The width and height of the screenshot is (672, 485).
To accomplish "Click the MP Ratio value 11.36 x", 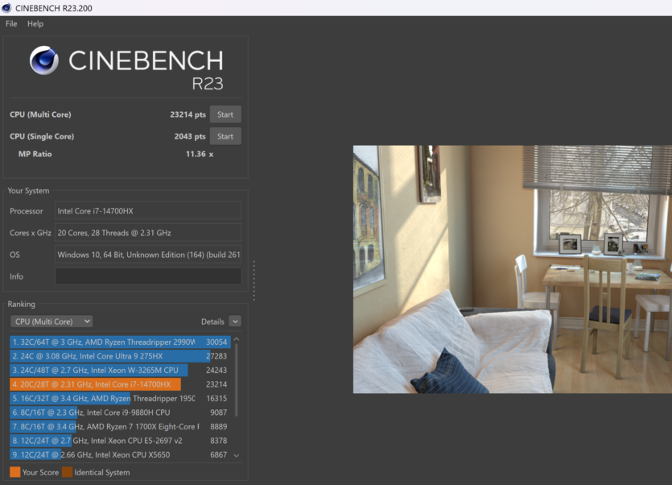I will click(200, 154).
